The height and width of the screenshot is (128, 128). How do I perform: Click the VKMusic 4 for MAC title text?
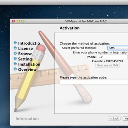click(x=86, y=21)
